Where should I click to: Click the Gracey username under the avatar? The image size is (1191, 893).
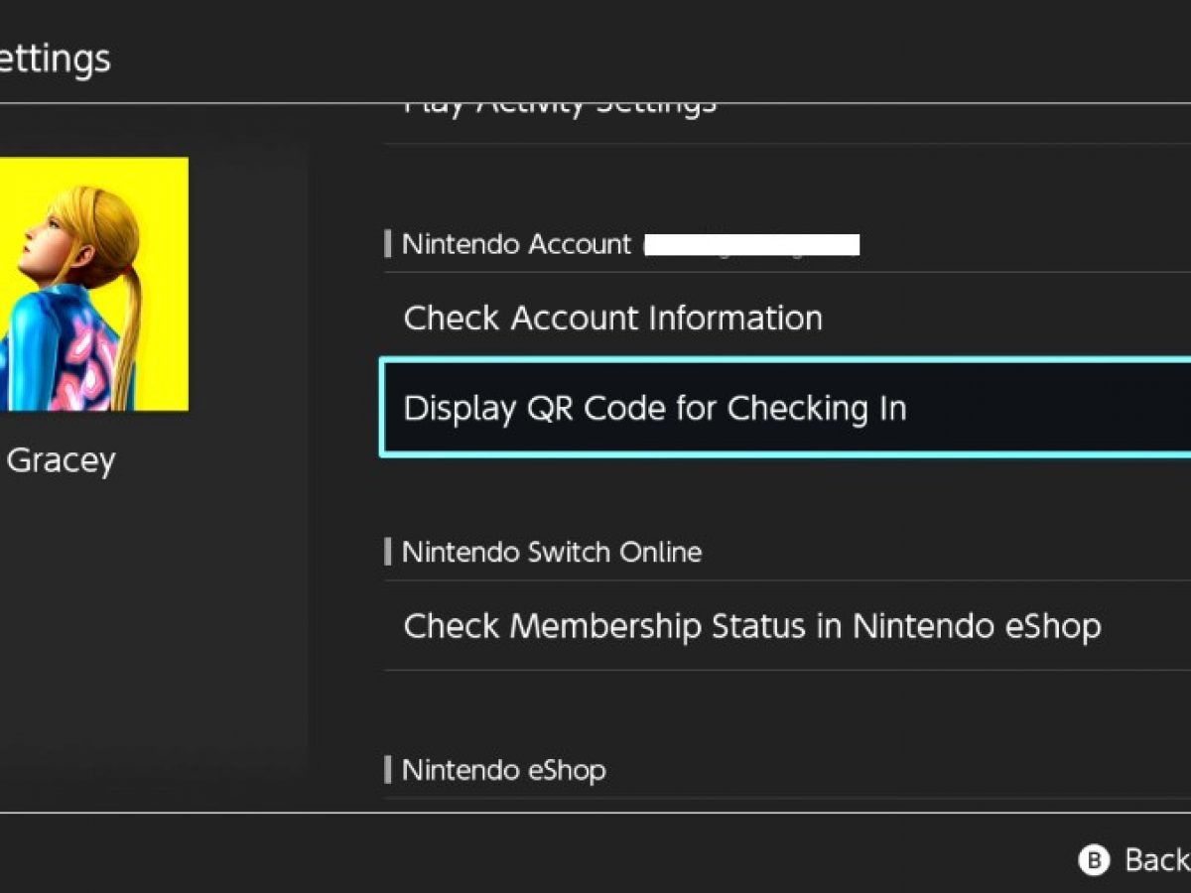[62, 460]
